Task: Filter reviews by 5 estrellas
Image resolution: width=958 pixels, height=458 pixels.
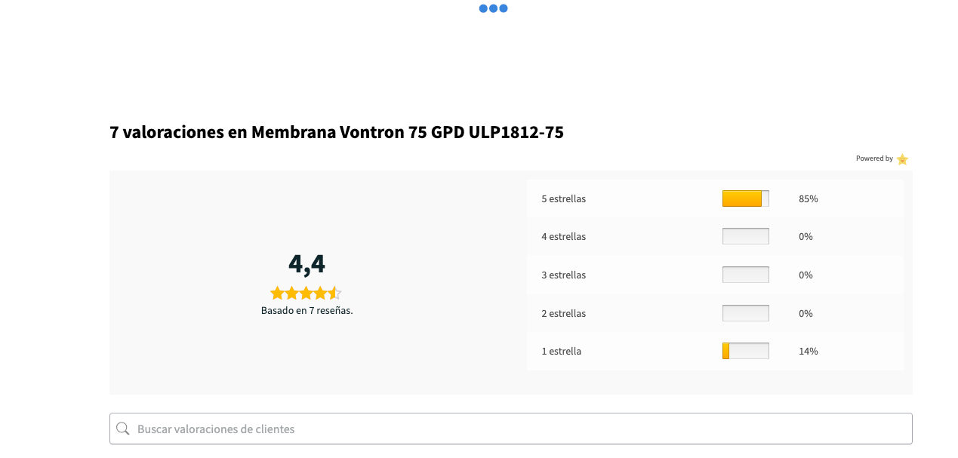Action: [x=715, y=198]
